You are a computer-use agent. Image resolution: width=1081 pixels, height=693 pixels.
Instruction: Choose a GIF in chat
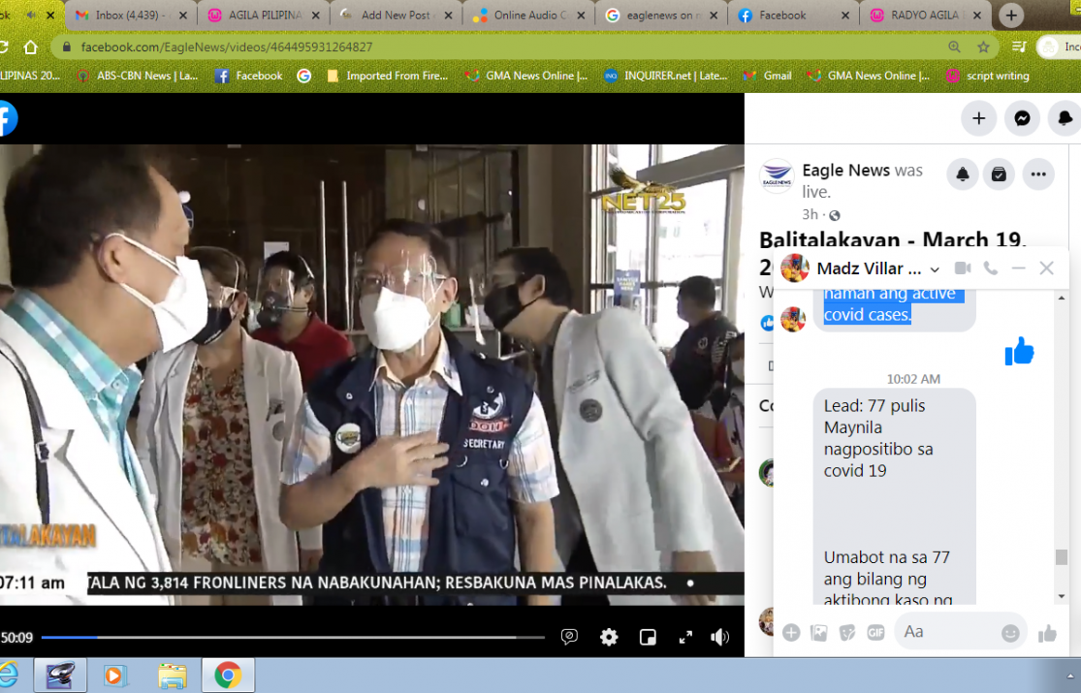tap(875, 633)
